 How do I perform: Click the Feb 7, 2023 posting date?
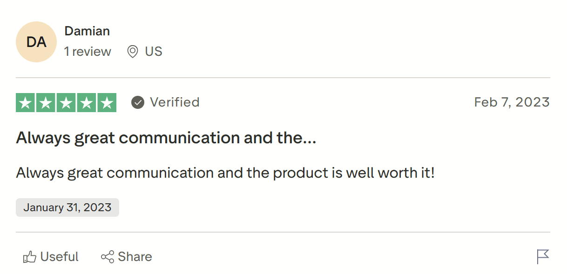click(x=512, y=102)
